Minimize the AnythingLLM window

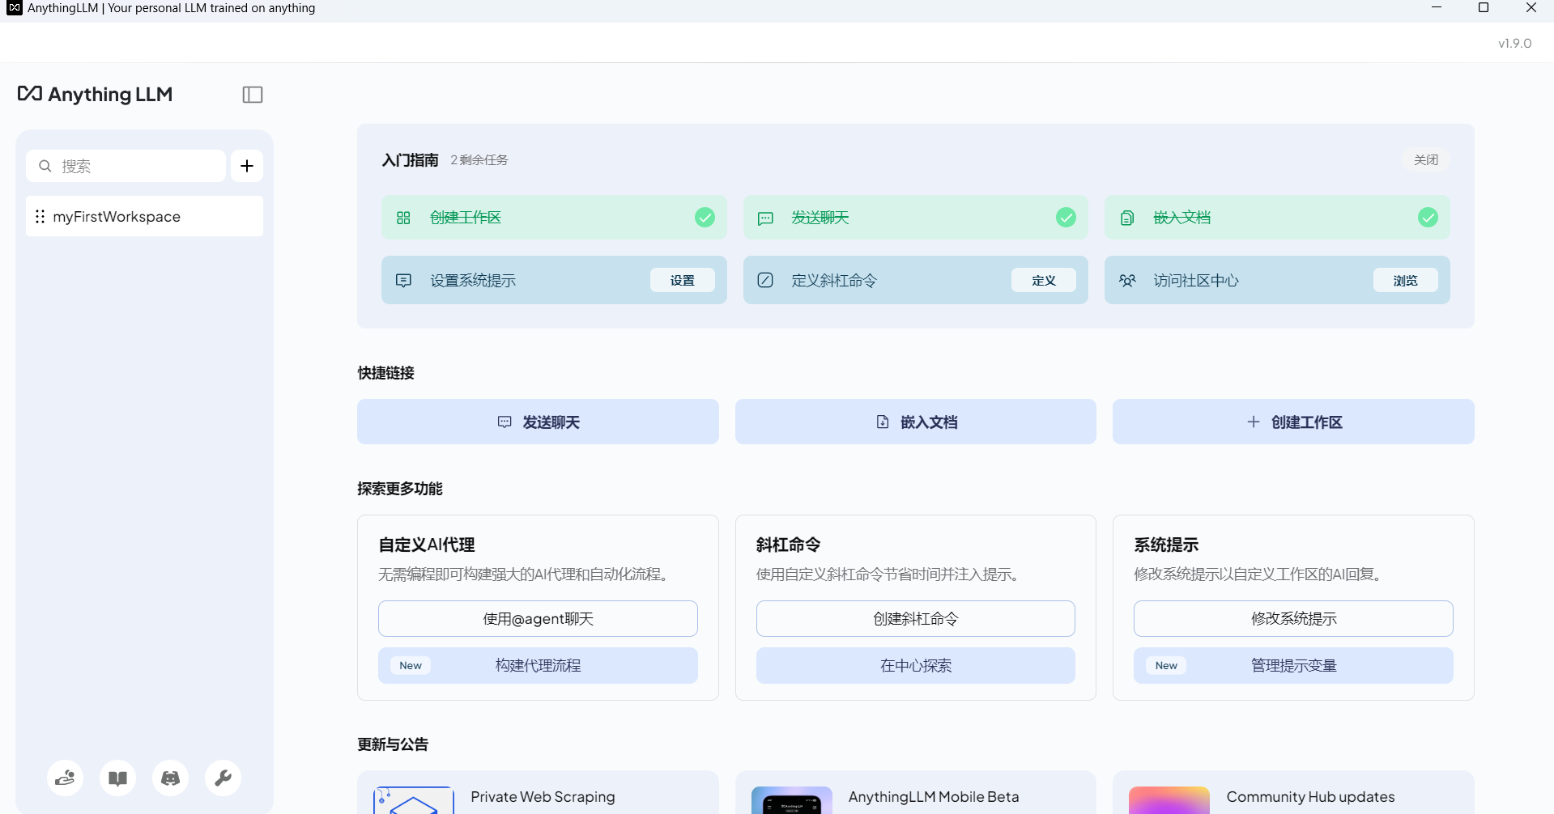click(1437, 8)
